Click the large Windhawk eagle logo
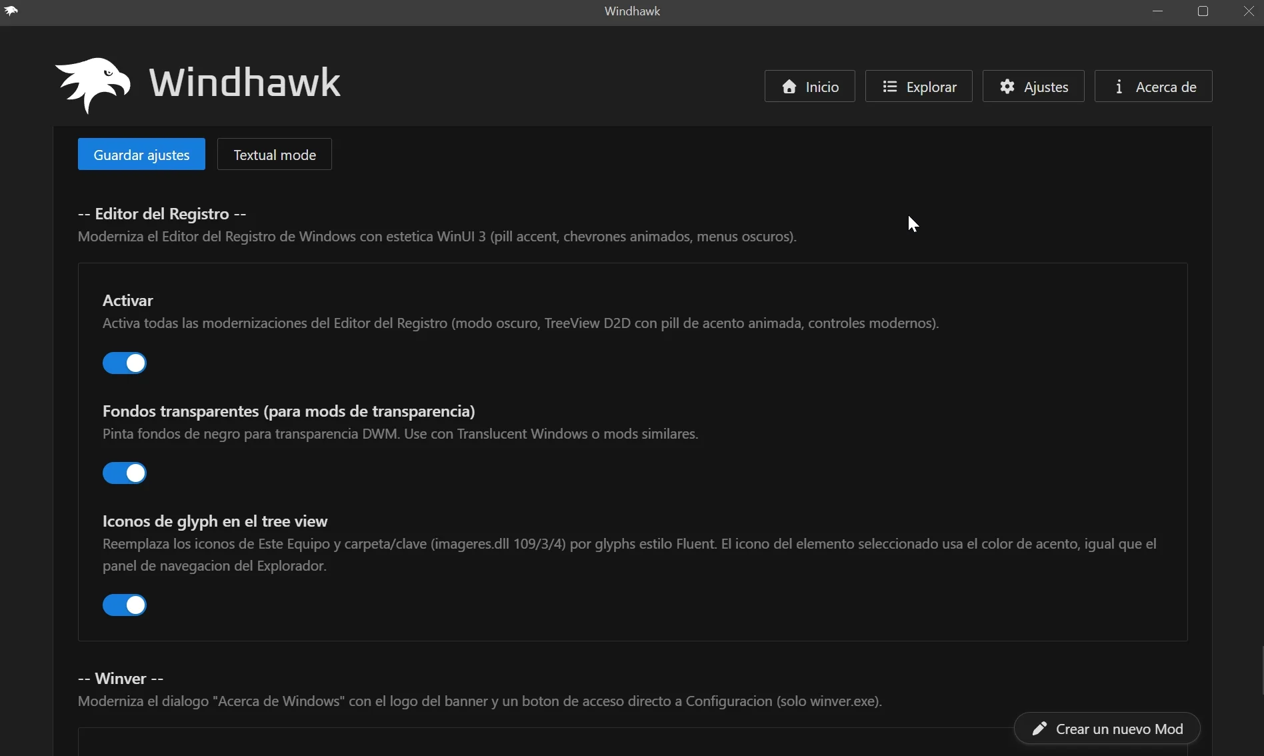The image size is (1264, 756). (x=93, y=85)
